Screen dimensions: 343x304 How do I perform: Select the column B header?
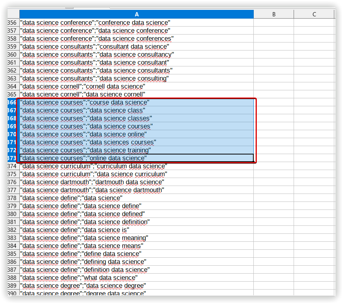click(x=273, y=14)
